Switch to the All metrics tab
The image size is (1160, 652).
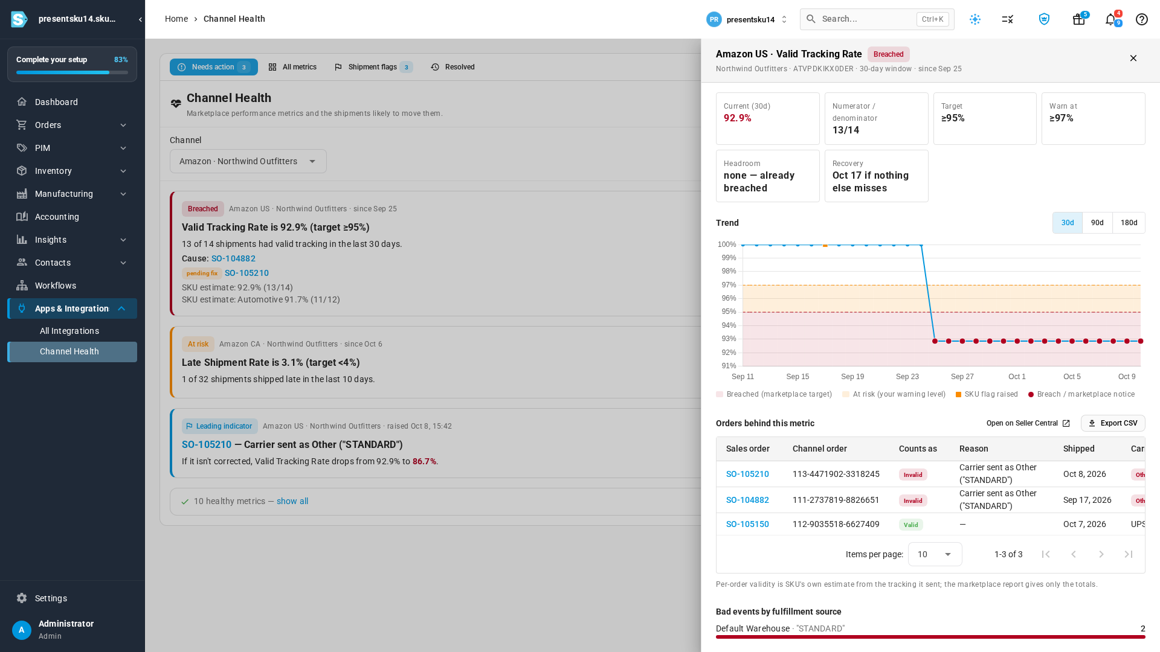[x=292, y=67]
